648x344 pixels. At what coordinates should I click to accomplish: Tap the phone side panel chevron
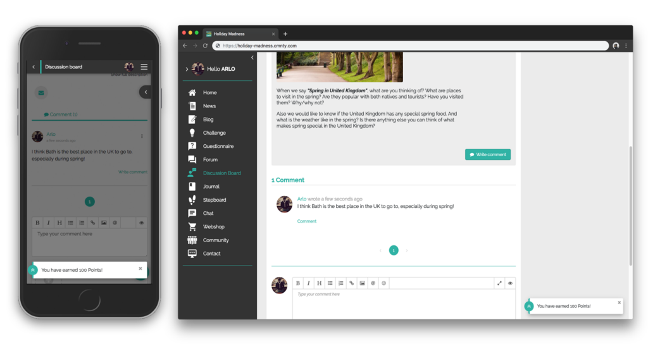(x=145, y=92)
